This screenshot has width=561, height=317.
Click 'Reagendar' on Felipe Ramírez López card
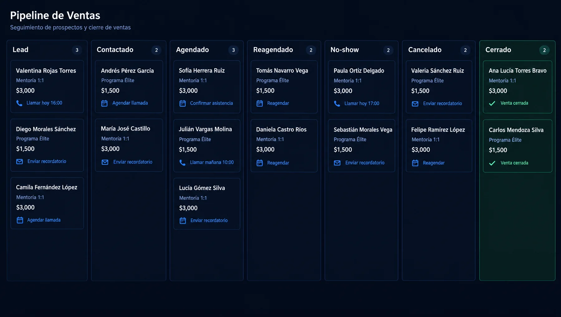click(434, 163)
